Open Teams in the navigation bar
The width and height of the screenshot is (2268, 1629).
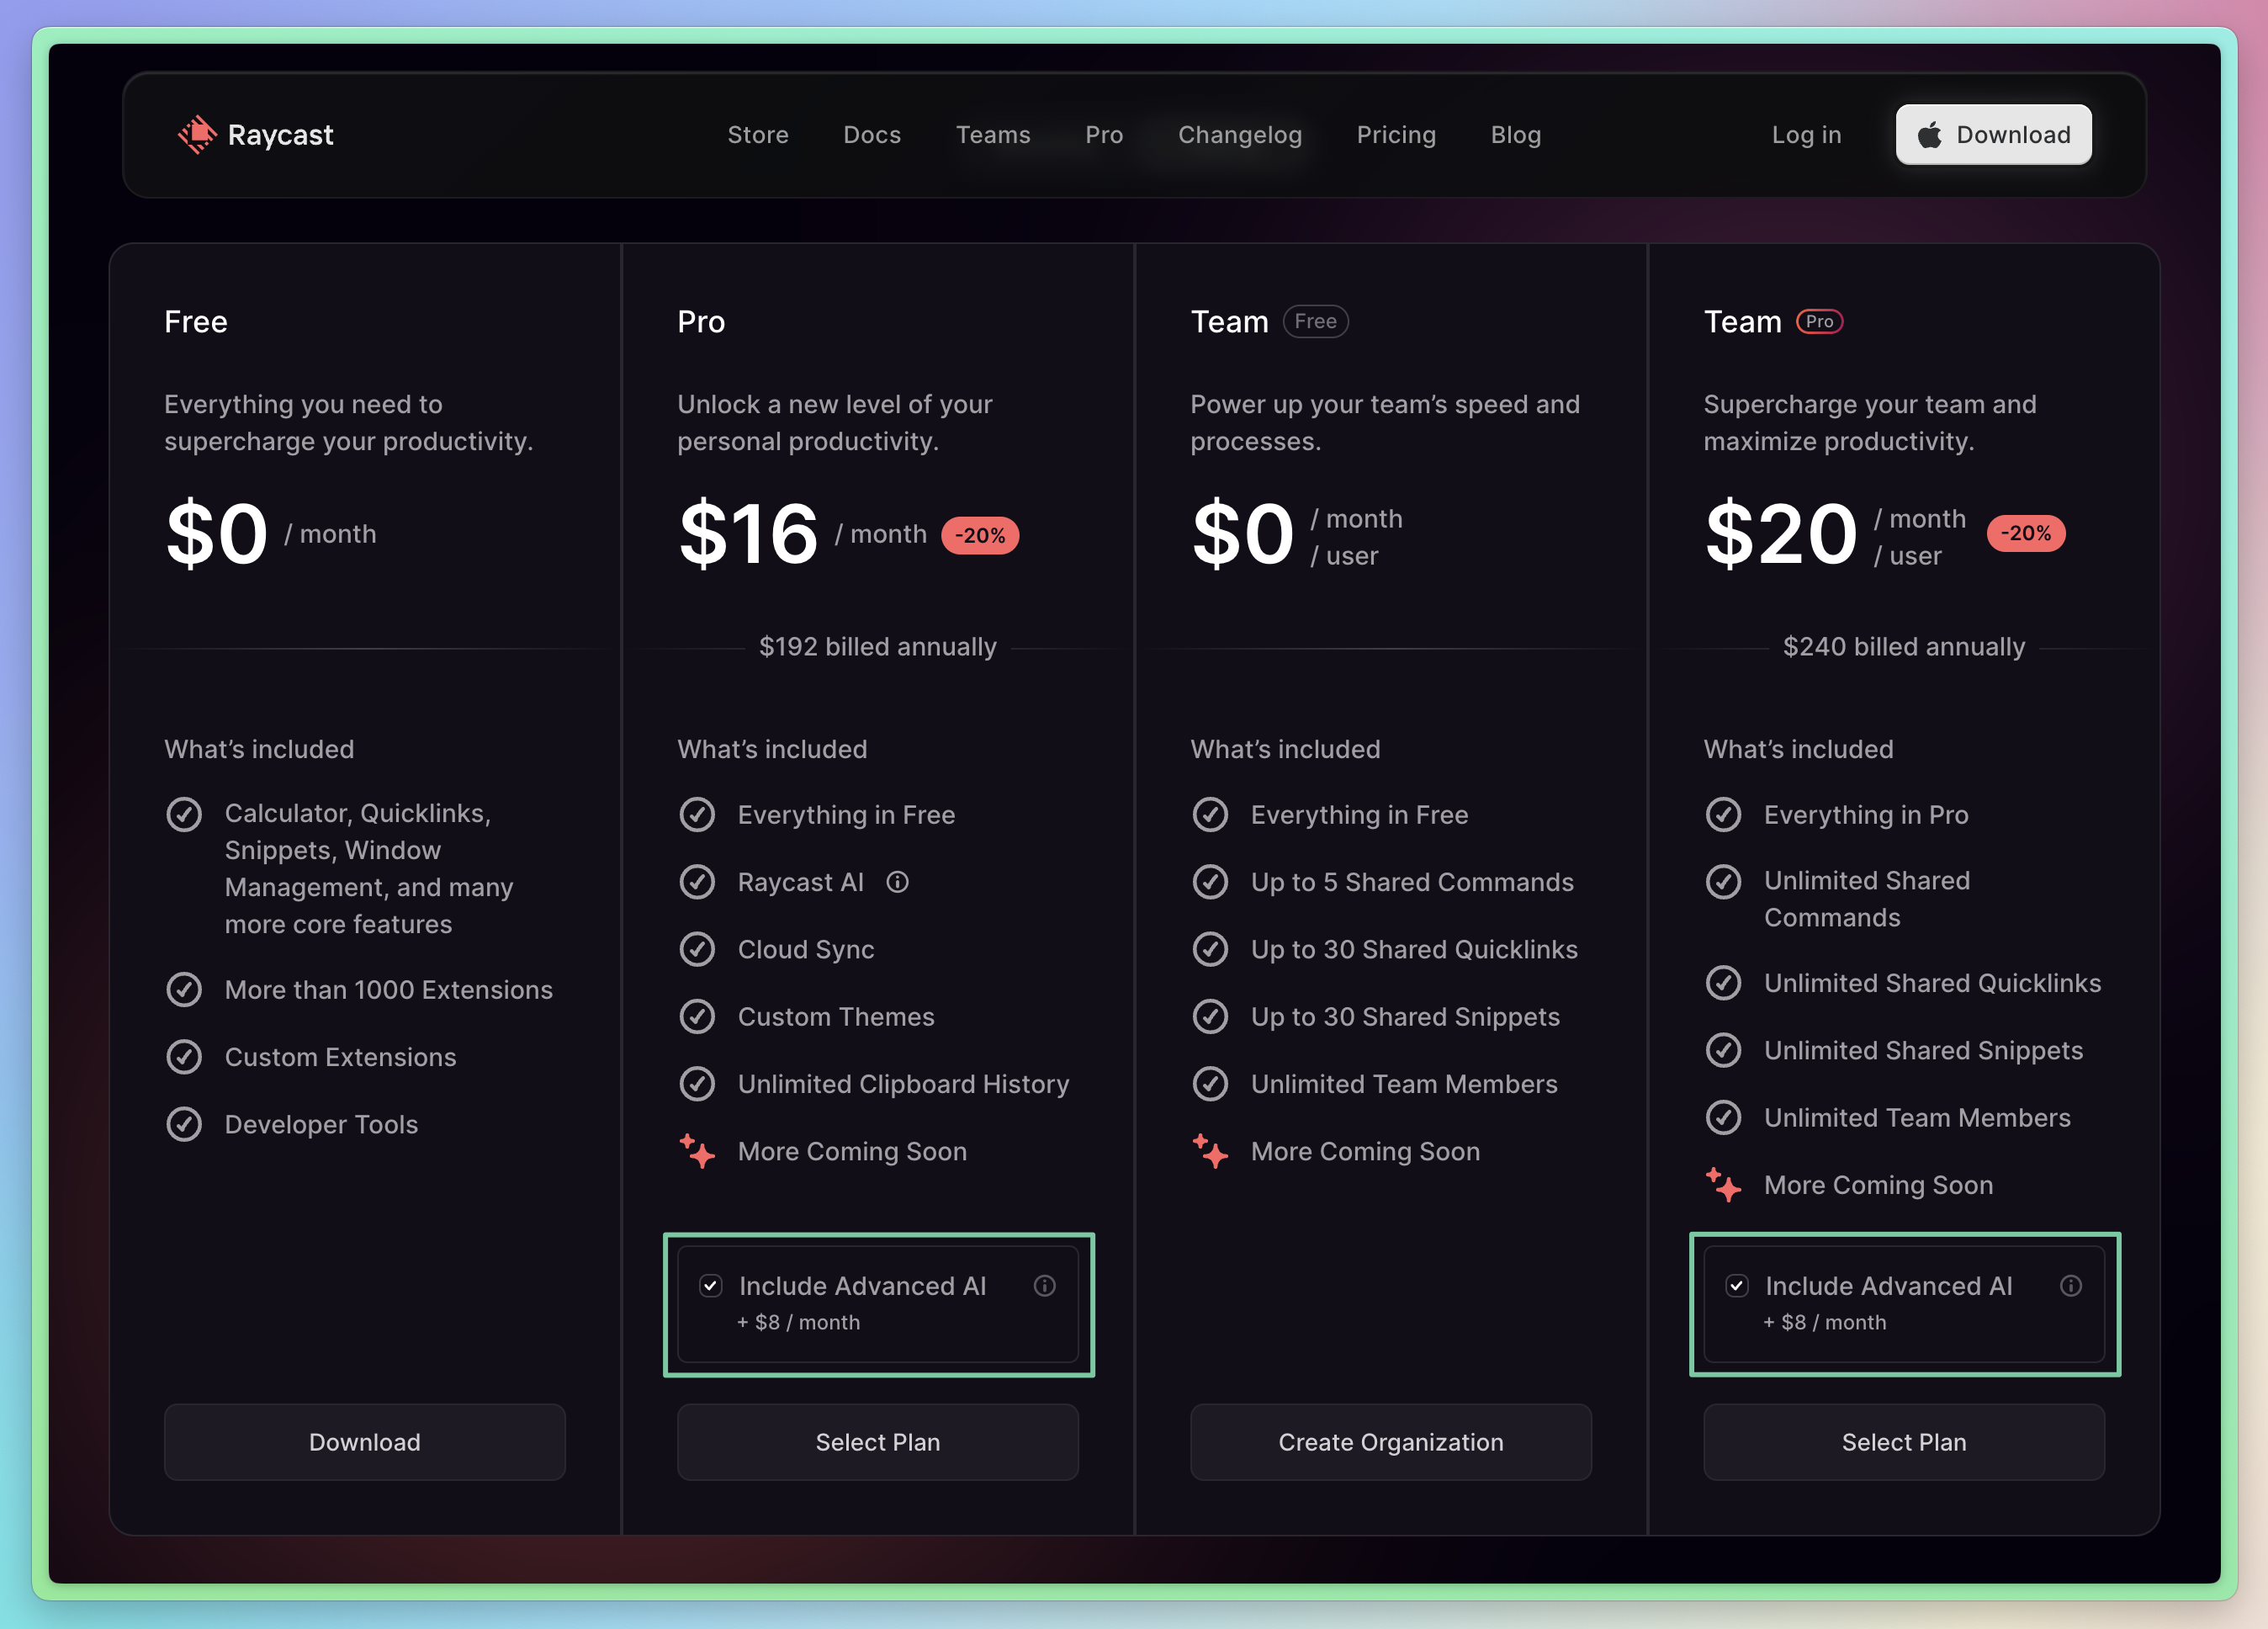(x=993, y=135)
